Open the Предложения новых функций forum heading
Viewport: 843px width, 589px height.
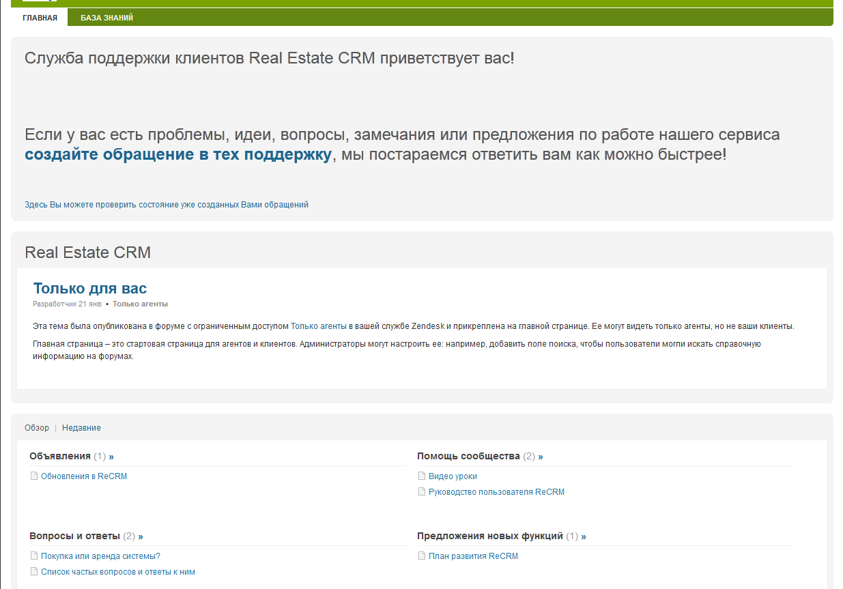coord(490,536)
